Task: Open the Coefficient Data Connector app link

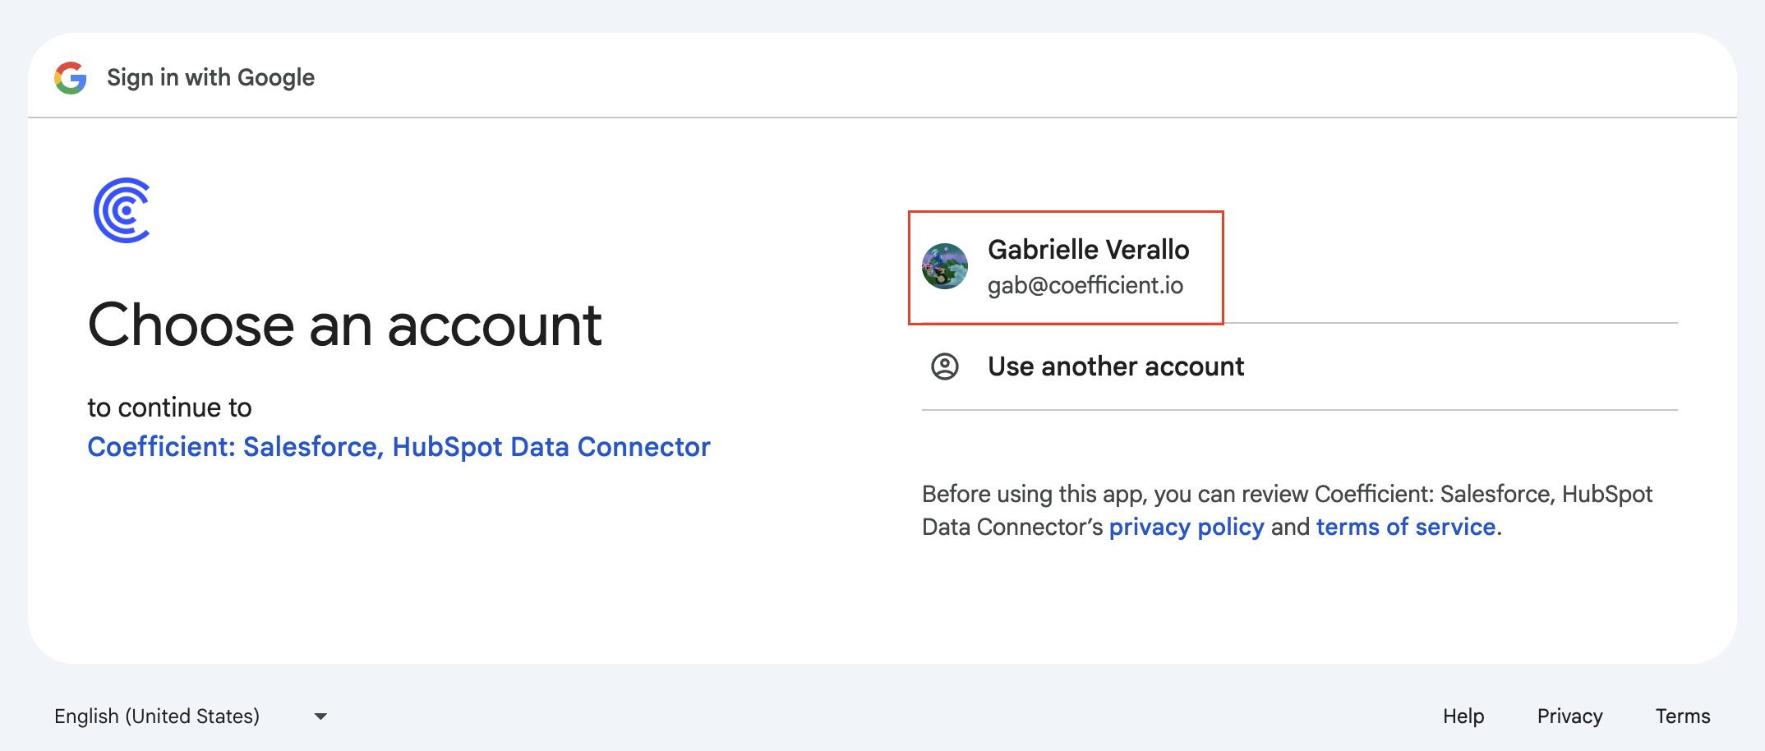Action: tap(399, 447)
